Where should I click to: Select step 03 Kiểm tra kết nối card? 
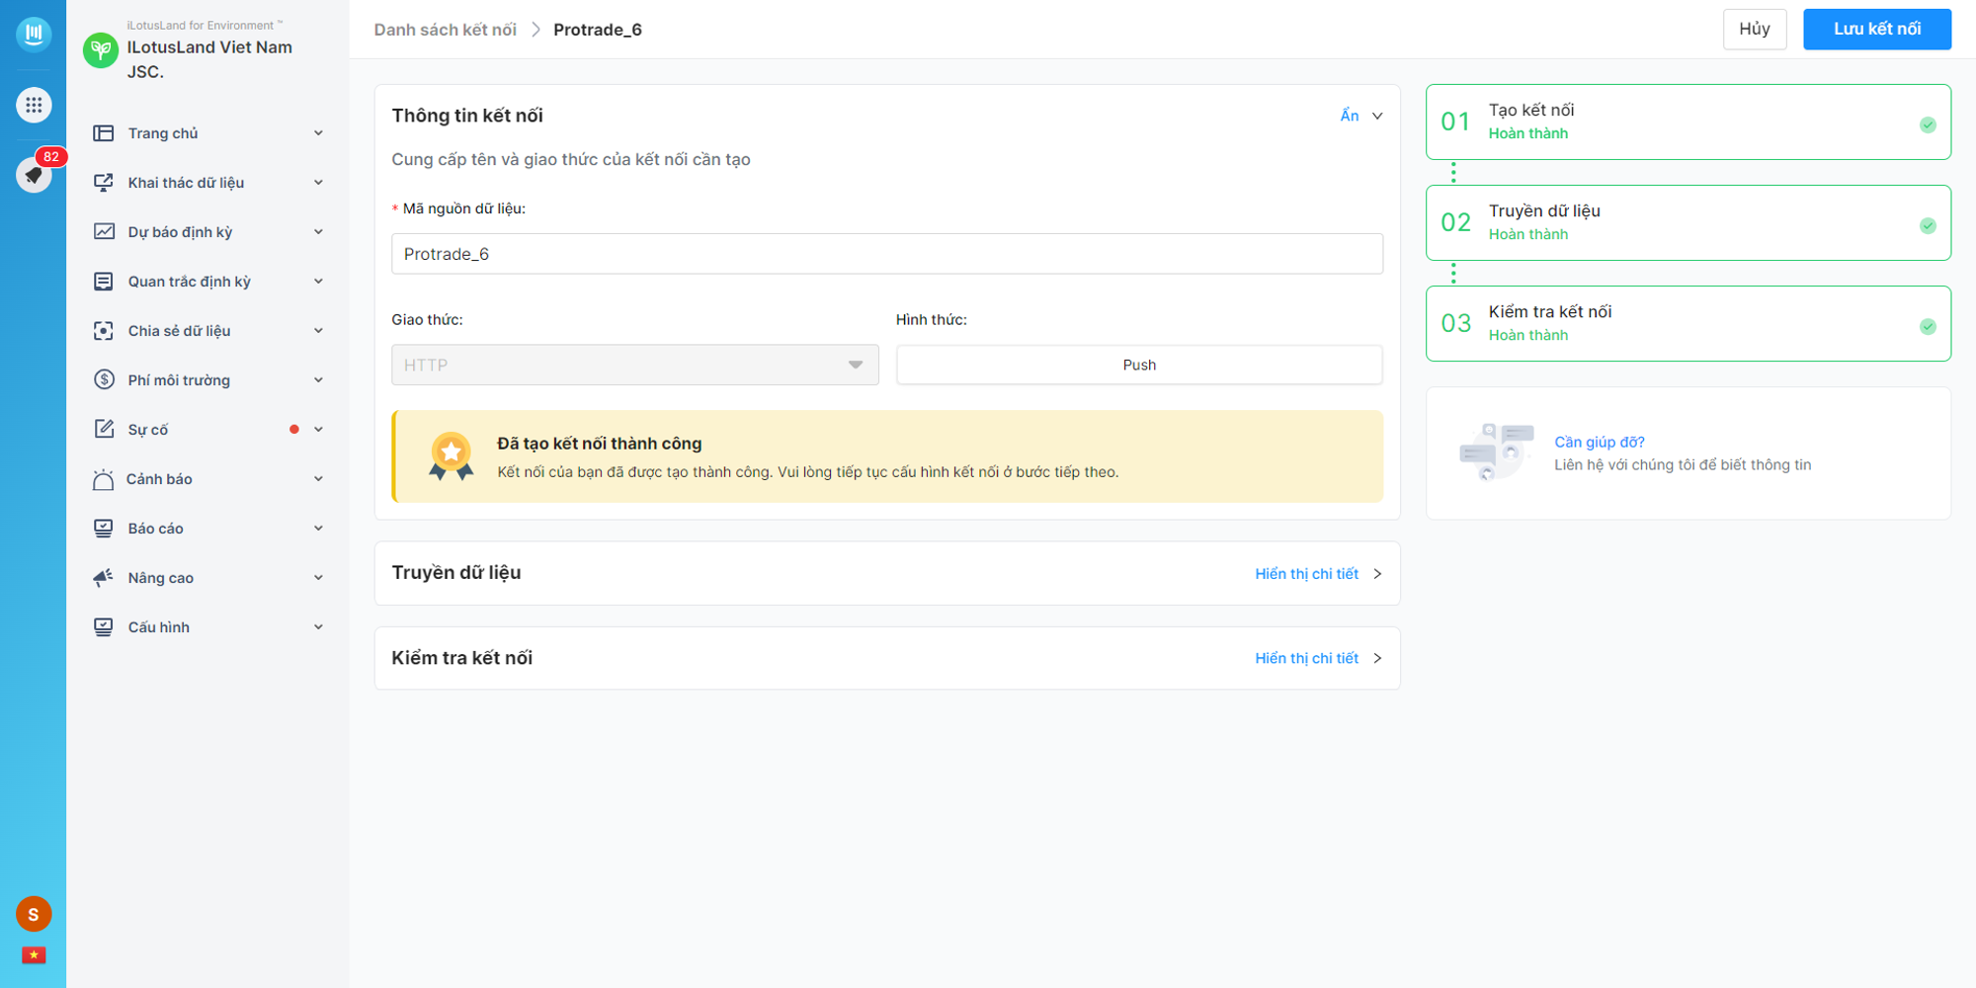[1688, 323]
